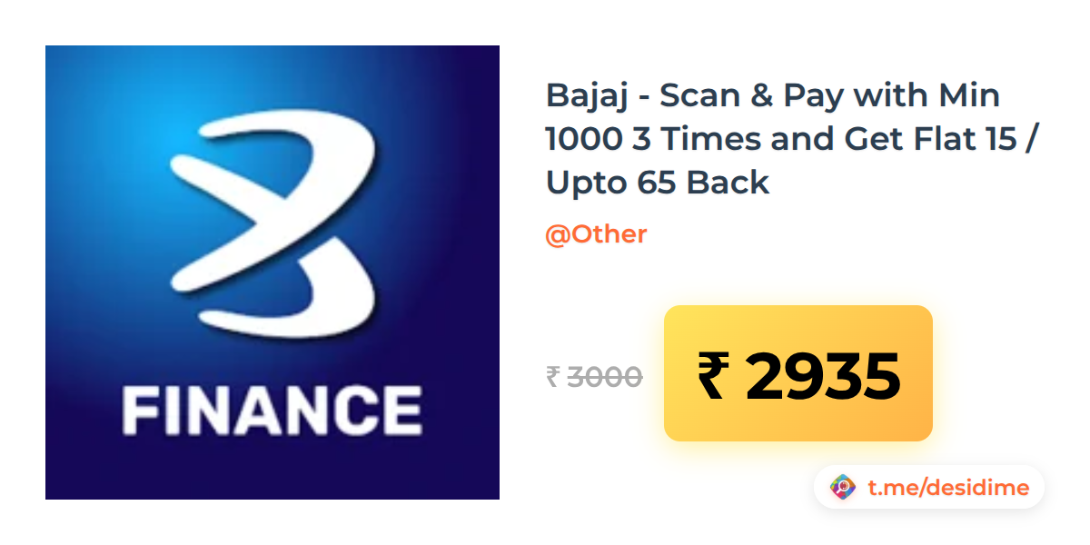Viewport: 1090px width, 545px height.
Task: Click the colorful DesiDime icon
Action: [844, 488]
